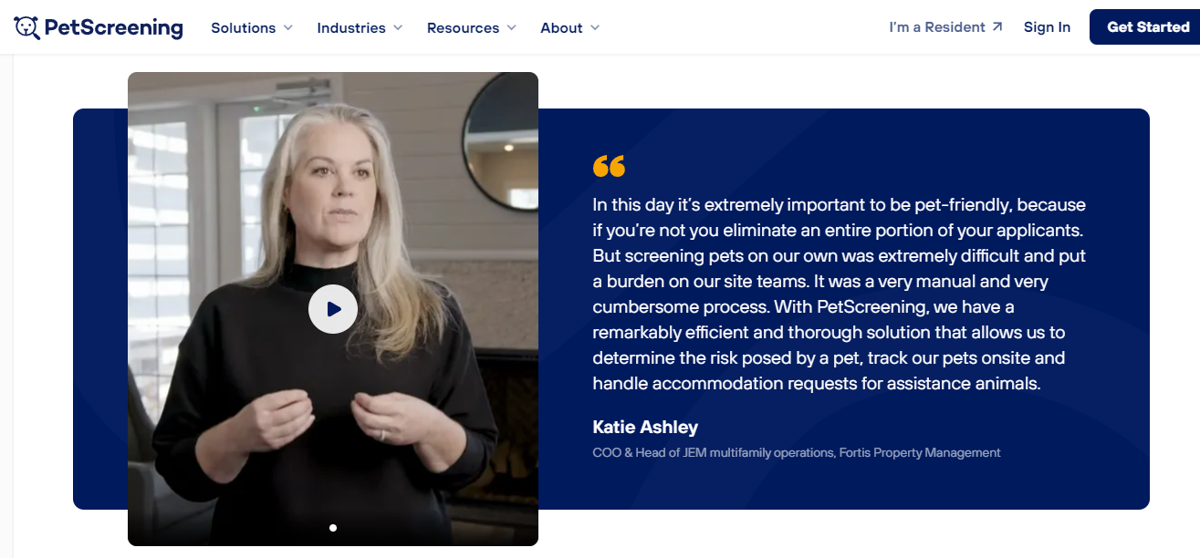
Task: Click the name Katie Ashley
Action: 645,427
